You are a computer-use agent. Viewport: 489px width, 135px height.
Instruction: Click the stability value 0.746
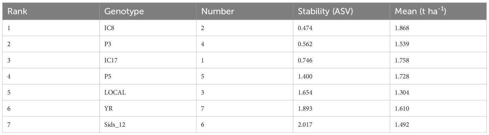(305, 60)
